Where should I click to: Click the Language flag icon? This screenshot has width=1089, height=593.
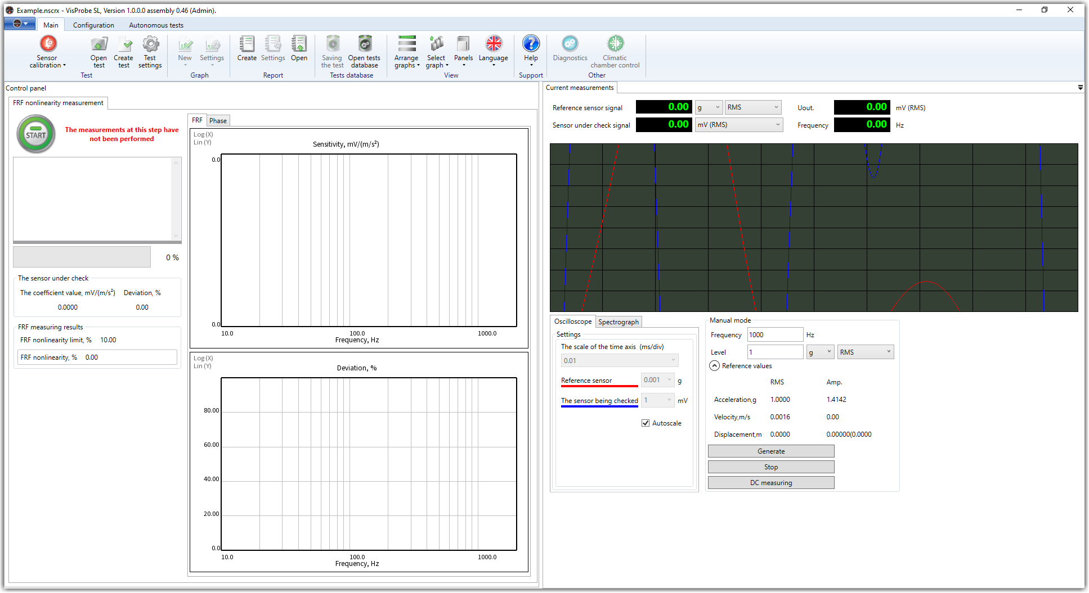click(x=494, y=44)
